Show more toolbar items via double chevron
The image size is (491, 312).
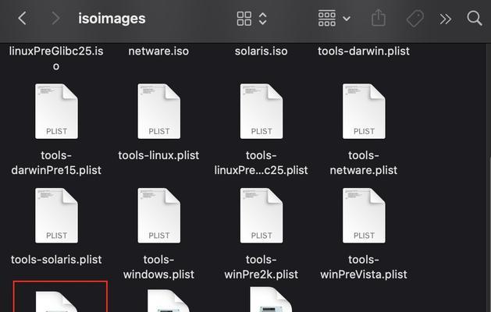pyautogui.click(x=445, y=19)
